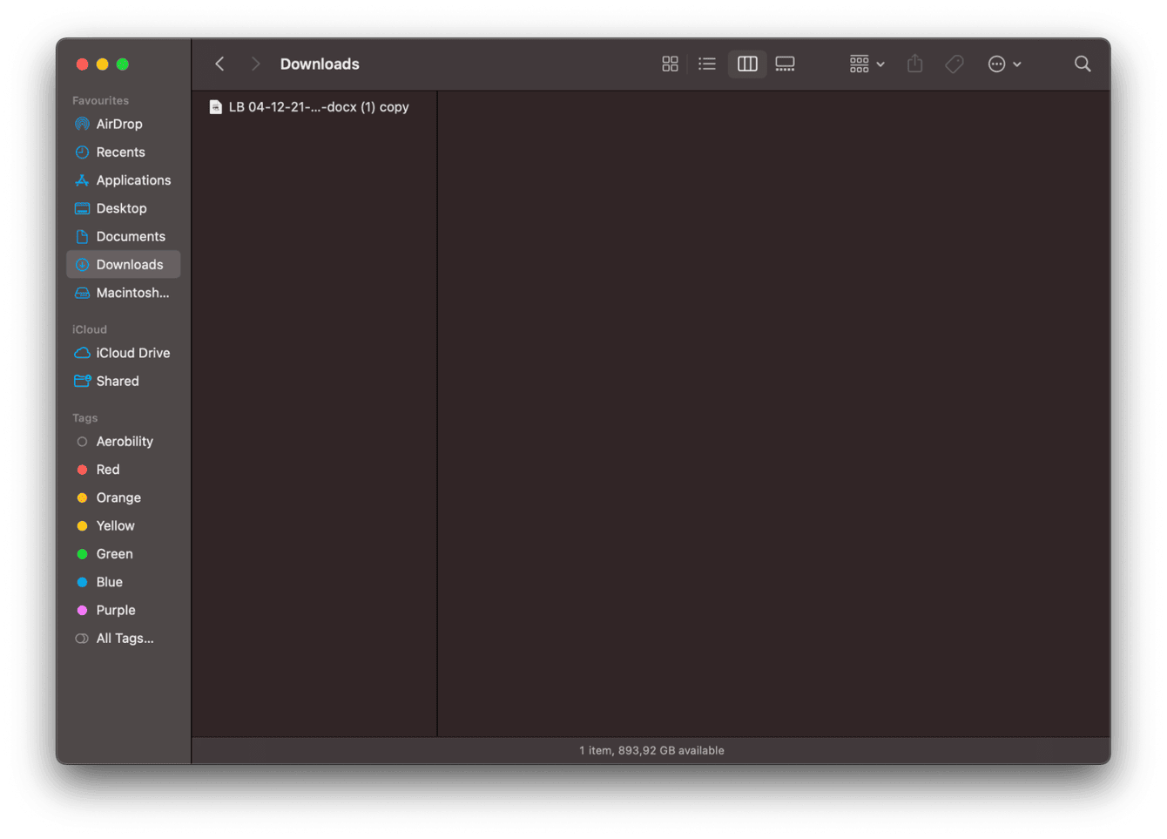
Task: Select the Purple tag in sidebar
Action: [116, 611]
